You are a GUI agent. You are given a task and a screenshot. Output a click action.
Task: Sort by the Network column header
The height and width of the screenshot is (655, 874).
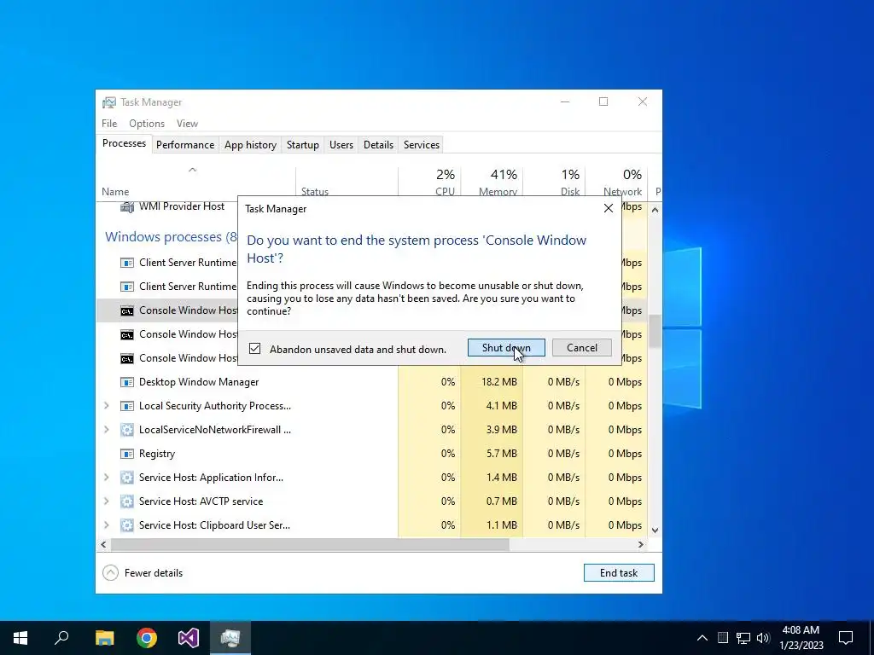(x=616, y=183)
